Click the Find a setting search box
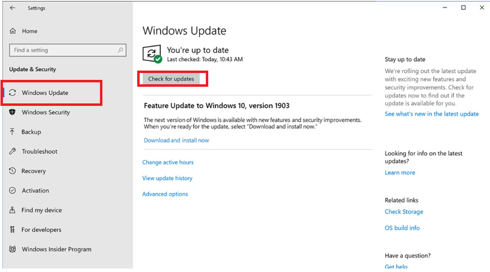This screenshot has width=490, height=272. 68,50
